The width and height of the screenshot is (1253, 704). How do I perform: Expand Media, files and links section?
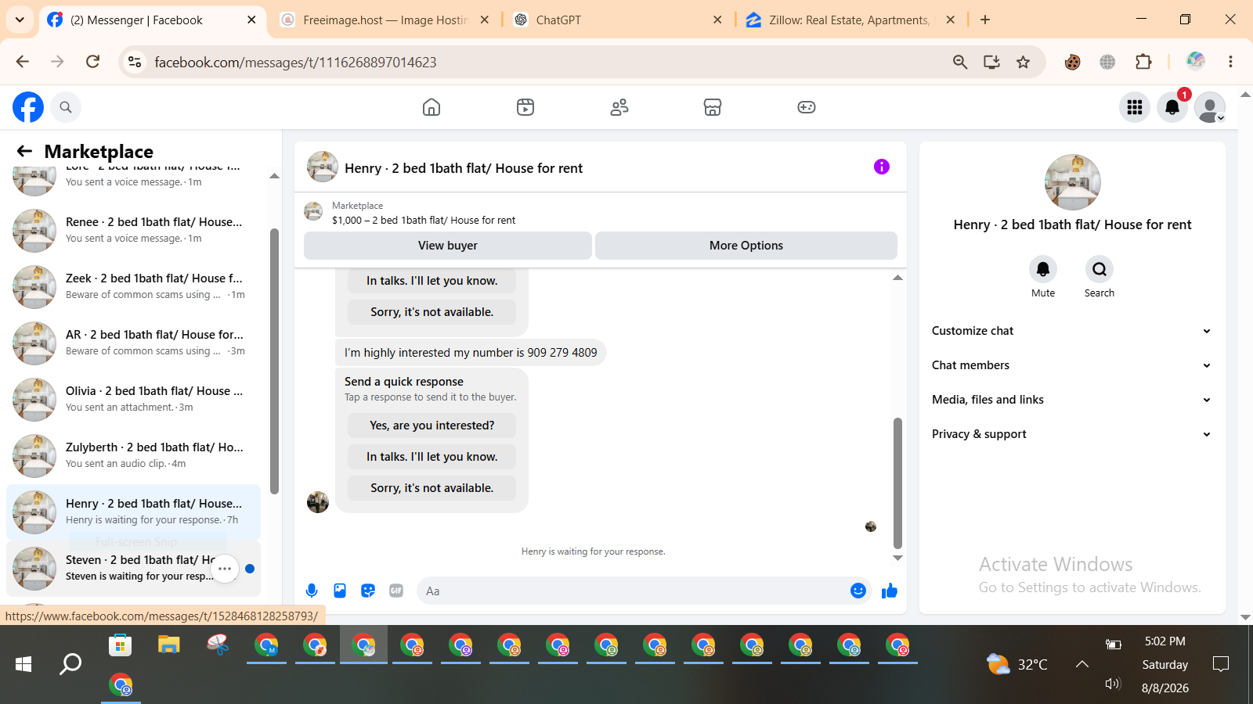pyautogui.click(x=1071, y=400)
